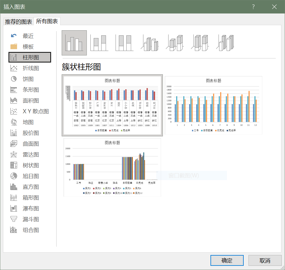The image size is (285, 270).
Task: Open the 旭日图 sunburst chart category
Action: 31,176
